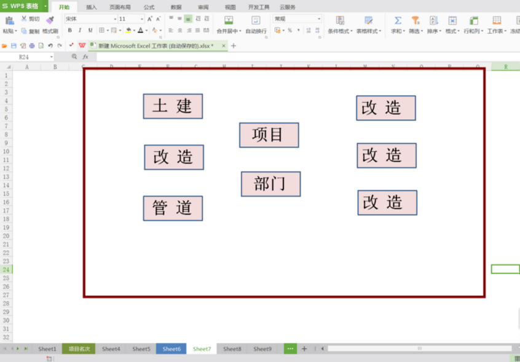Click the fx insert function button
Screen dimensions: 520x362
tap(85, 57)
